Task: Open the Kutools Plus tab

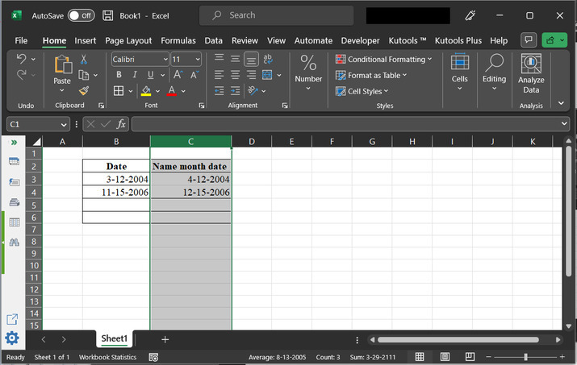Action: point(458,40)
